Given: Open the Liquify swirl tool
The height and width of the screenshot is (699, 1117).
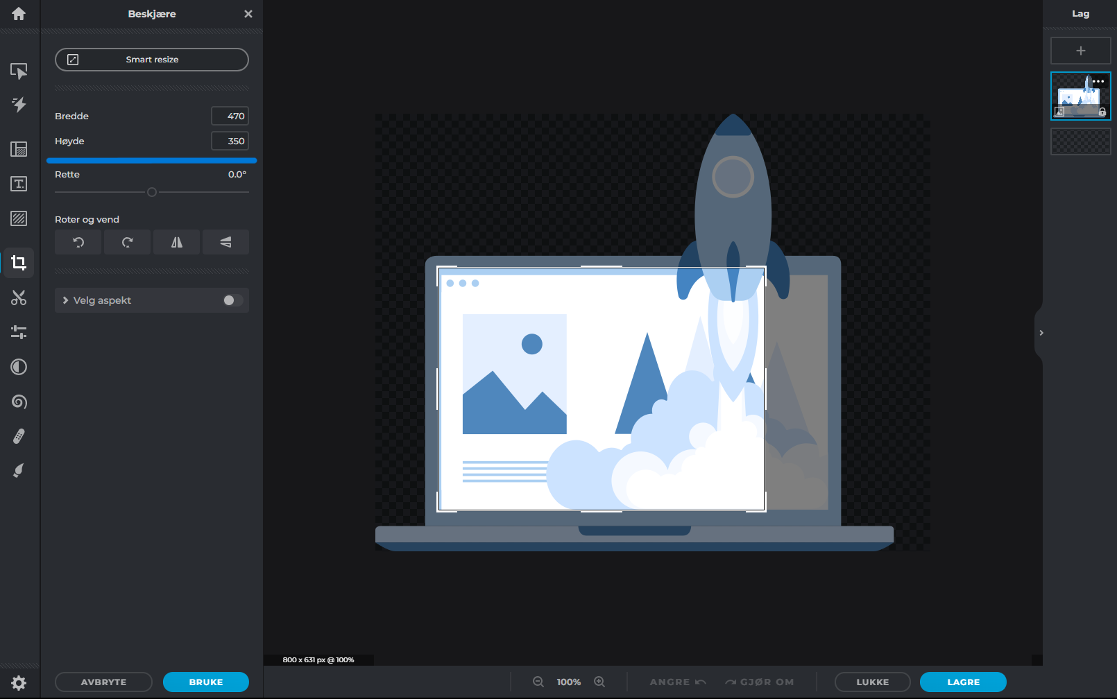Looking at the screenshot, I should point(19,402).
